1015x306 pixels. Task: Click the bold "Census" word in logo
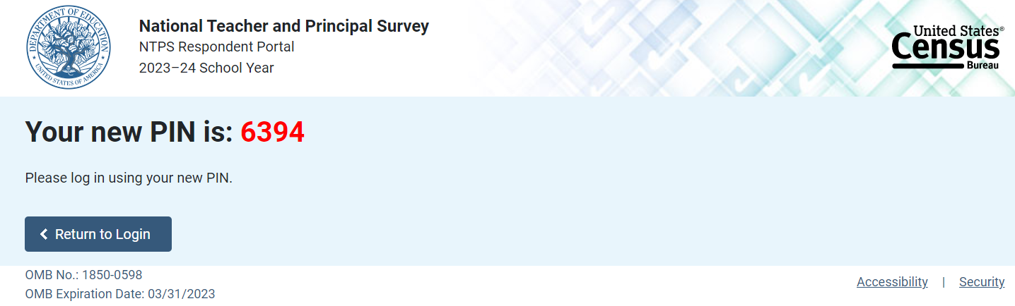[x=946, y=48]
